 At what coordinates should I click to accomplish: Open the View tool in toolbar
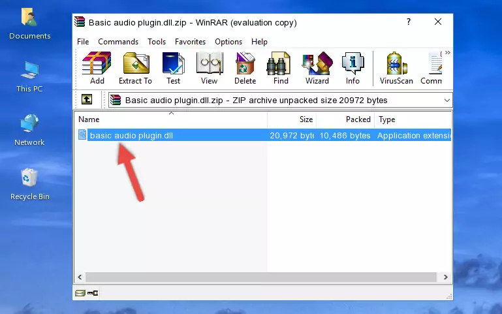point(210,68)
